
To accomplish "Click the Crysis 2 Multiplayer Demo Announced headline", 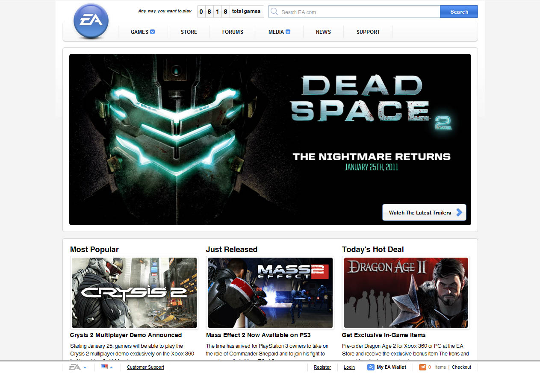I will [126, 335].
